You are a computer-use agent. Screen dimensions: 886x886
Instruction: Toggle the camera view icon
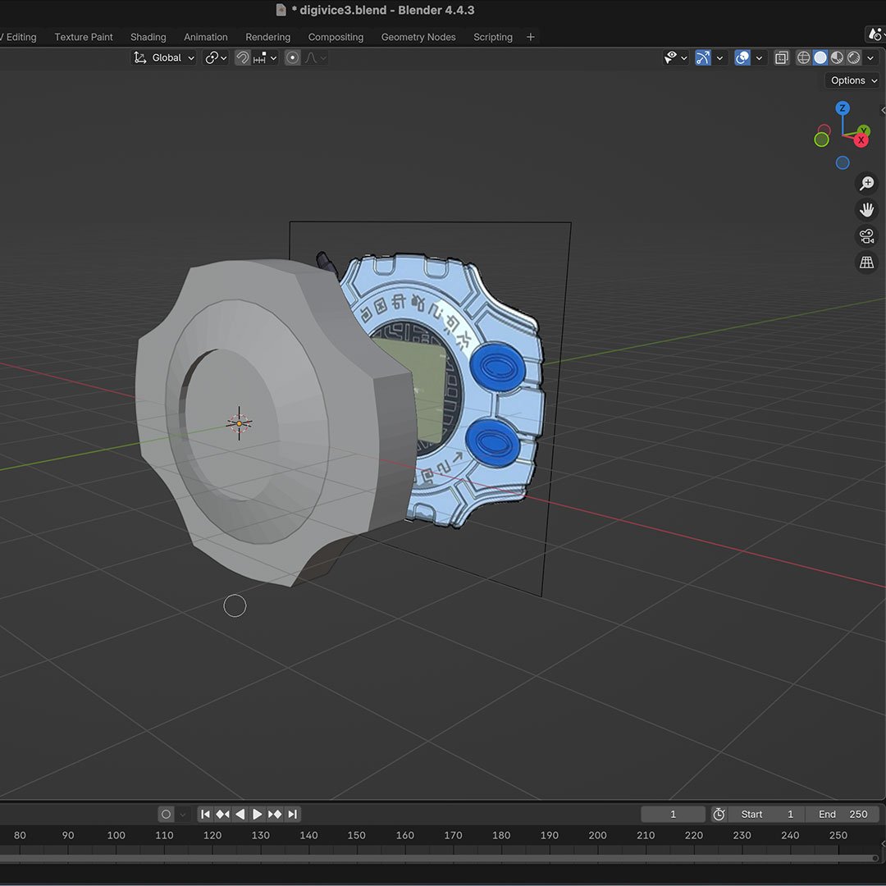(x=866, y=235)
